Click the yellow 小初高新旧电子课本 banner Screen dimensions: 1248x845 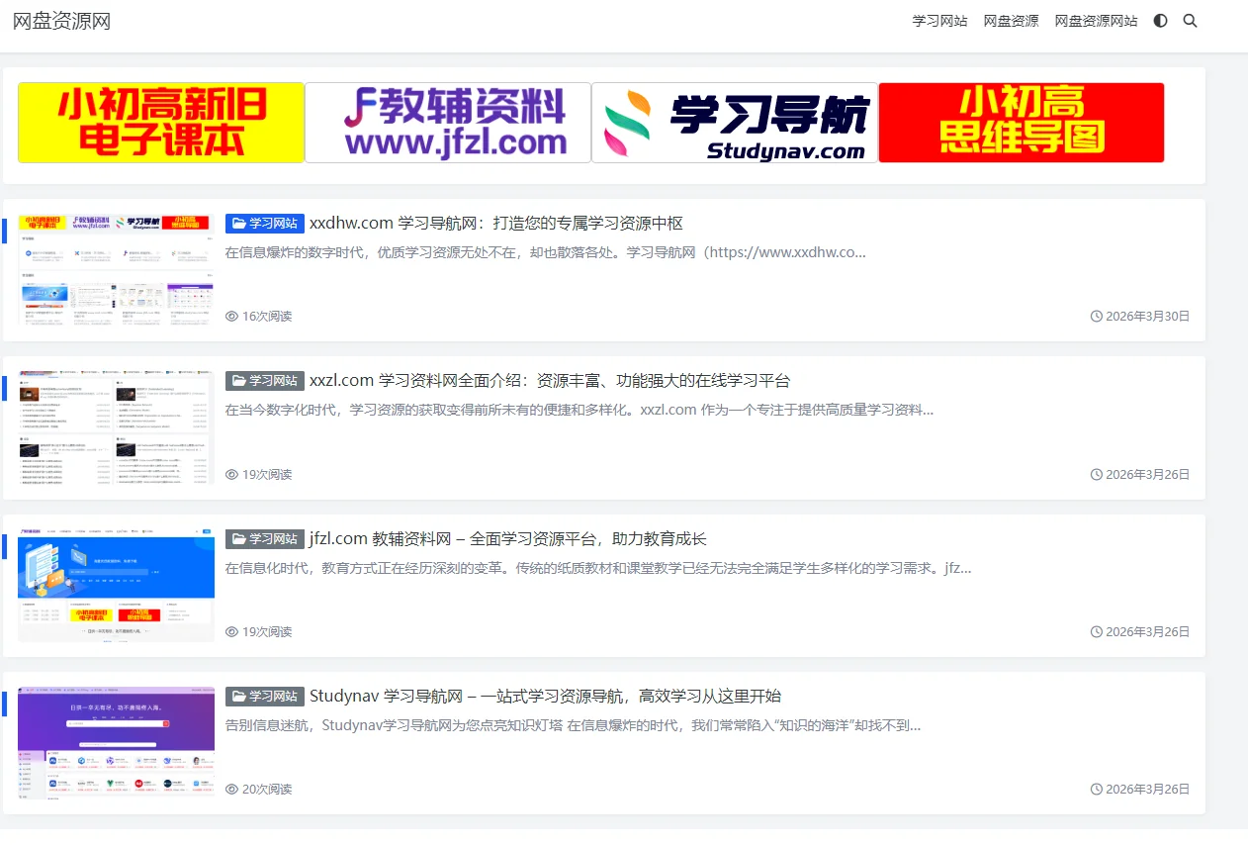coord(160,123)
